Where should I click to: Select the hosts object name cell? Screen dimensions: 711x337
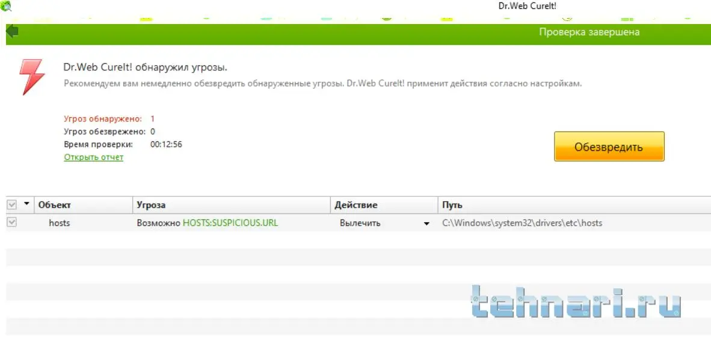coord(60,223)
